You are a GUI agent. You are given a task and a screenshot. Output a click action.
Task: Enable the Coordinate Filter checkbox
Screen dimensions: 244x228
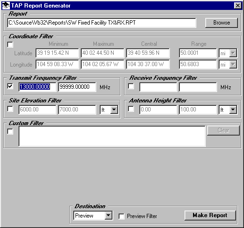click(x=10, y=44)
